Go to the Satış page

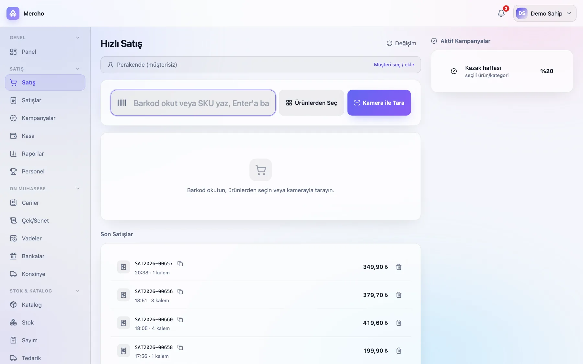click(45, 83)
